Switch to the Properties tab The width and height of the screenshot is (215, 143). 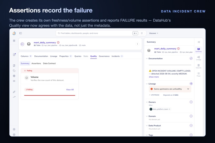[66, 56]
